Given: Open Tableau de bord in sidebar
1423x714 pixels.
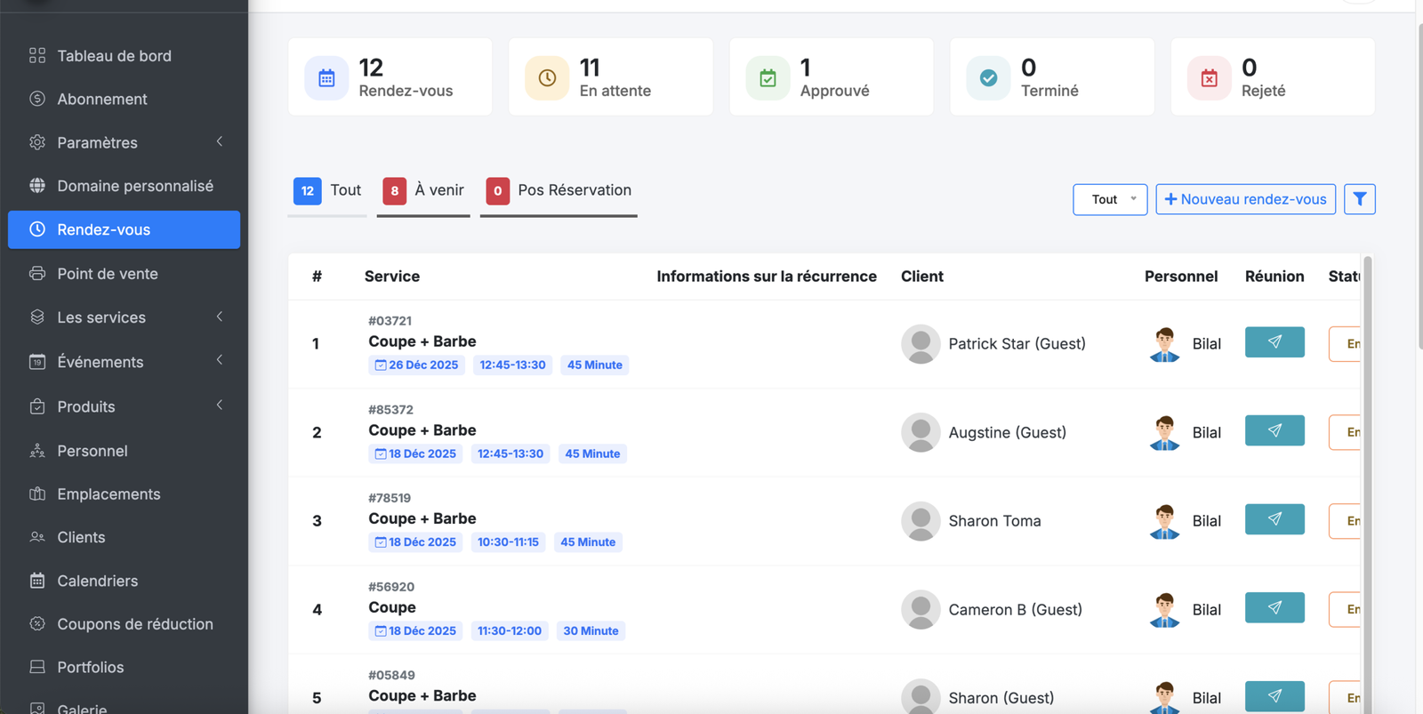Looking at the screenshot, I should 114,56.
